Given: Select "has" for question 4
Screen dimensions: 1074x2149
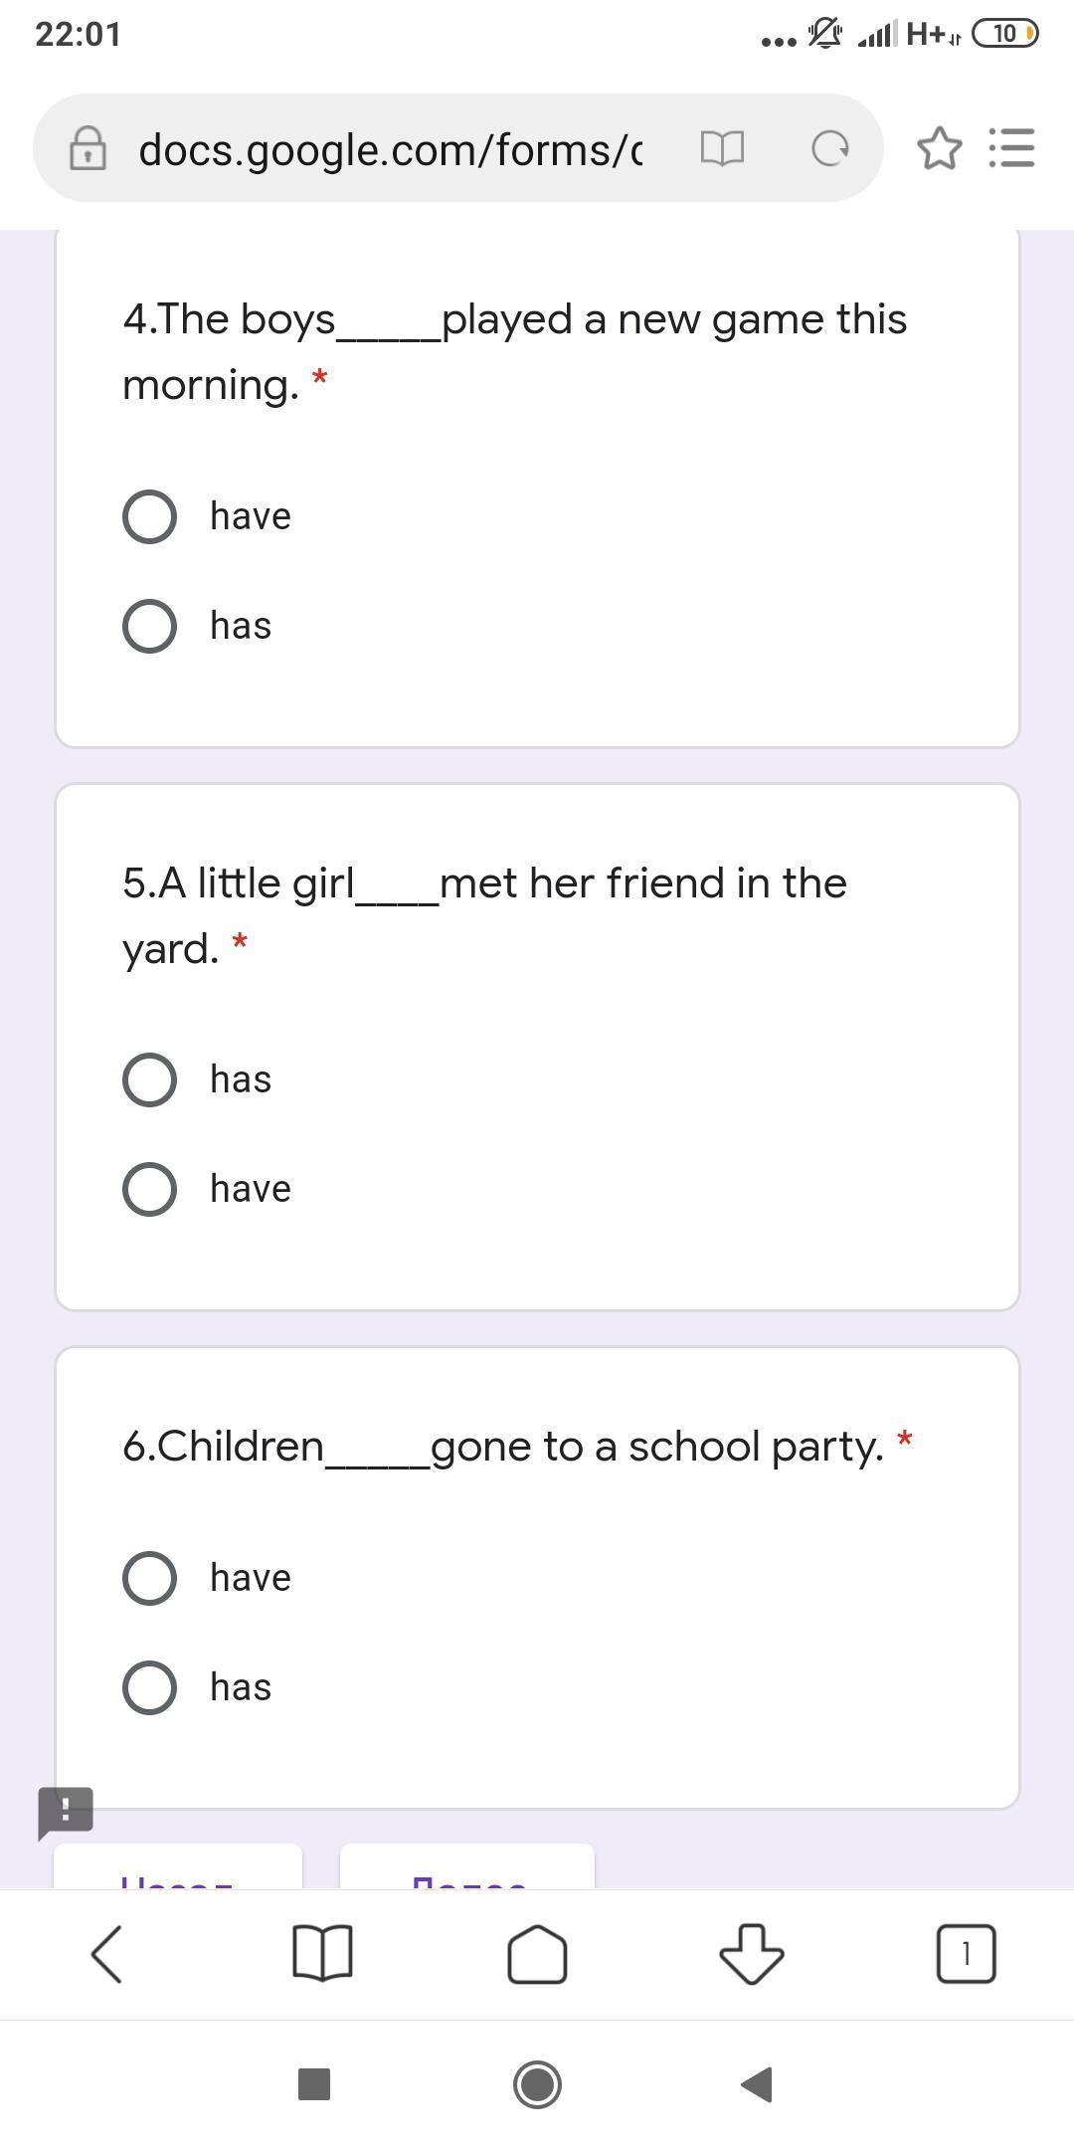Looking at the screenshot, I should pos(150,626).
